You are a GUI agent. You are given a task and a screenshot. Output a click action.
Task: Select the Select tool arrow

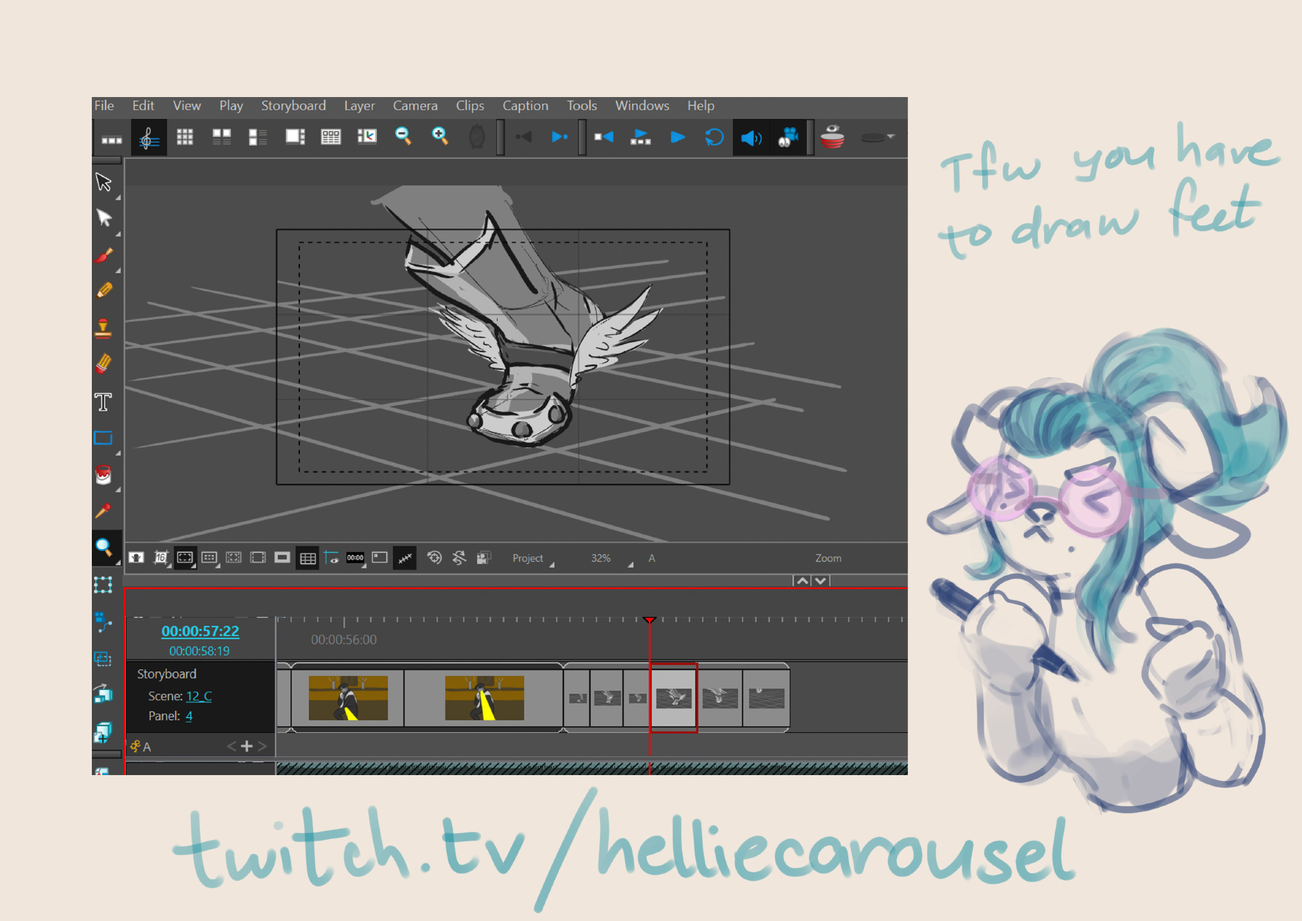(x=104, y=182)
